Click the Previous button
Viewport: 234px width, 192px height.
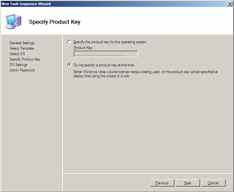click(162, 183)
